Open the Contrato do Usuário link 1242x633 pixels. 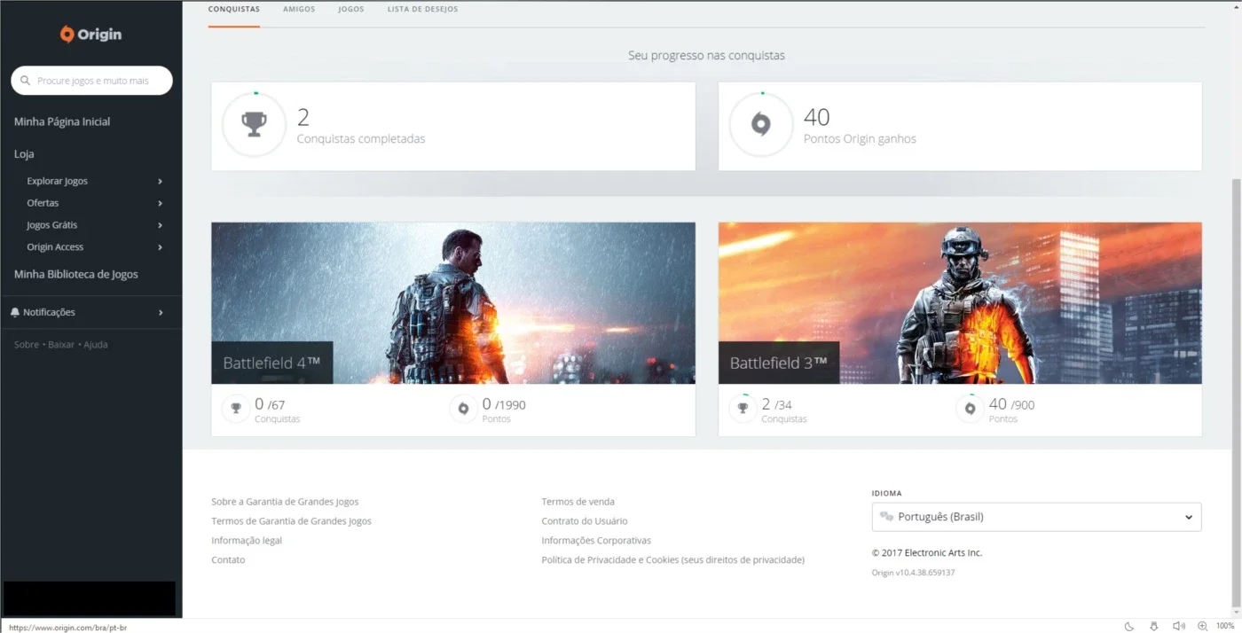point(585,521)
